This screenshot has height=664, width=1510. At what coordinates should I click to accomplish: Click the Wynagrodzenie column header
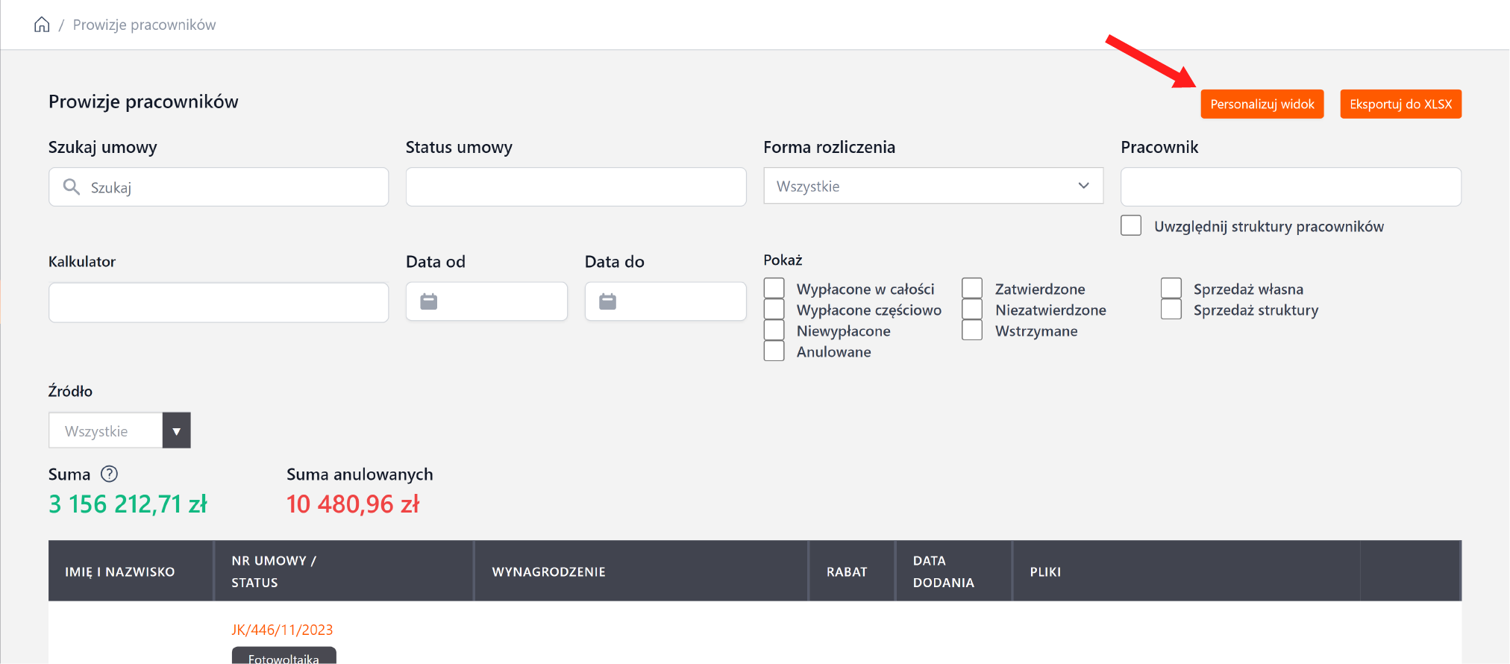[548, 571]
